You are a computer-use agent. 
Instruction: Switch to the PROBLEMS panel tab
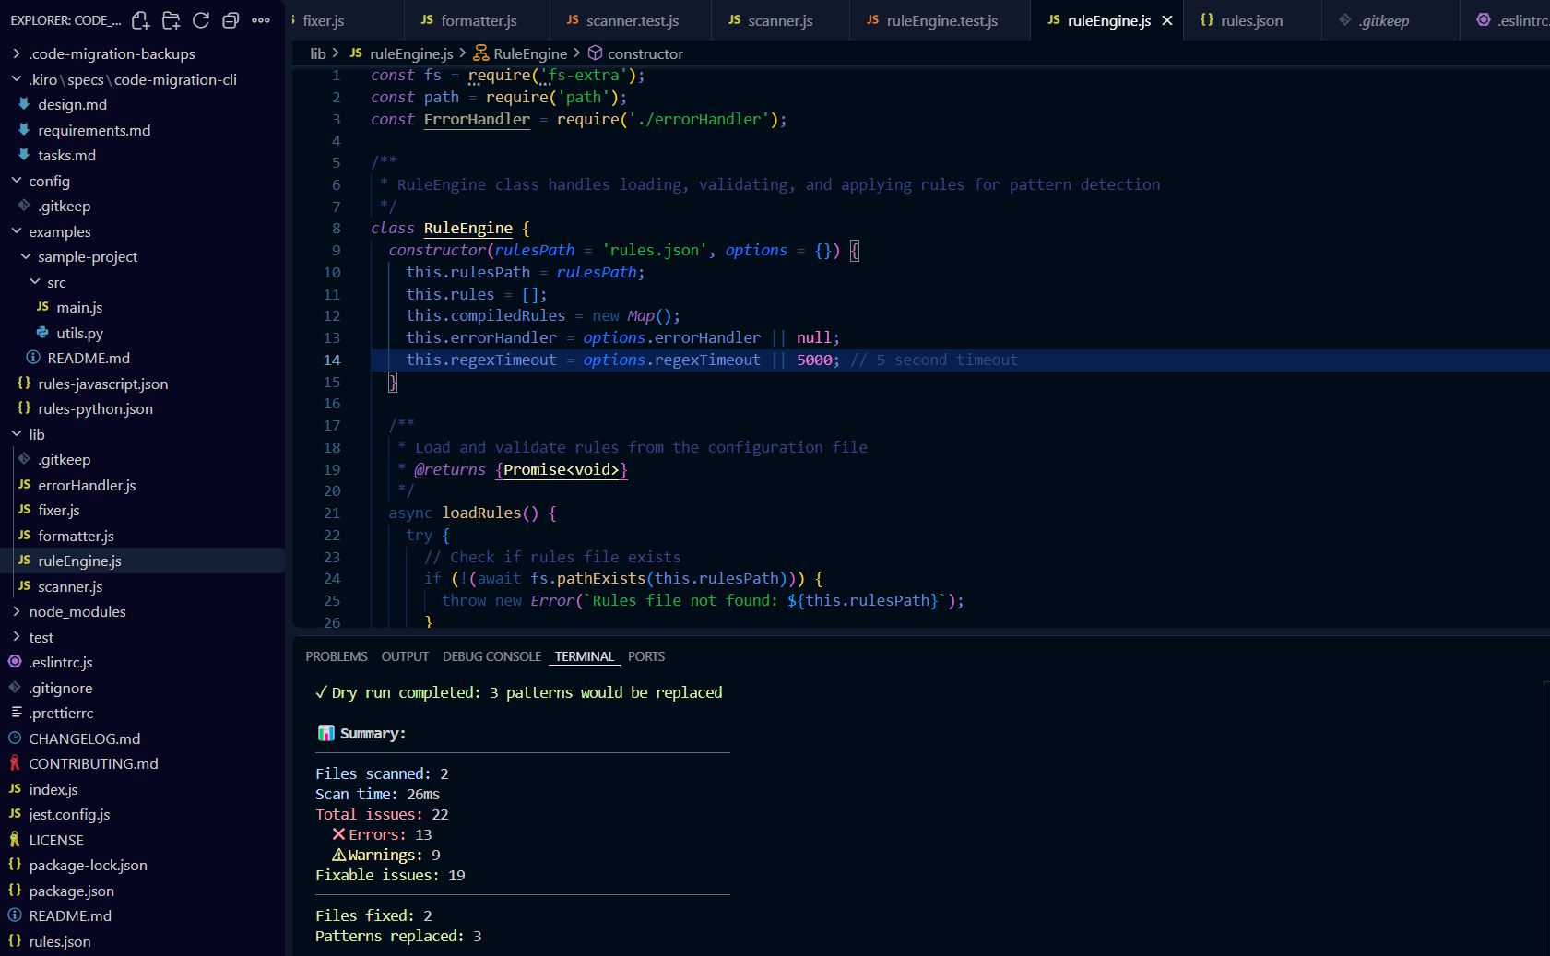(x=336, y=656)
